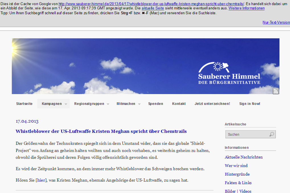Expand the Regionalgruppen dropdown arrow

(108, 104)
